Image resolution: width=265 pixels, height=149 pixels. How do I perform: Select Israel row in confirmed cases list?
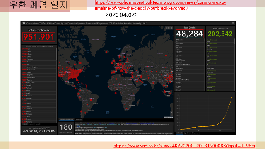click(x=39, y=93)
